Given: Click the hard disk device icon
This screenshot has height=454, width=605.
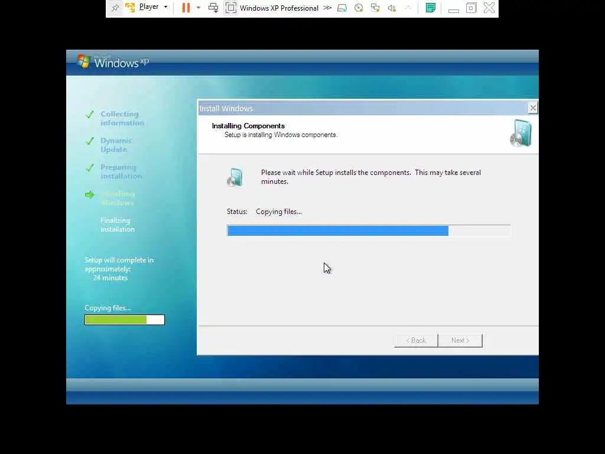Looking at the screenshot, I should point(342,8).
